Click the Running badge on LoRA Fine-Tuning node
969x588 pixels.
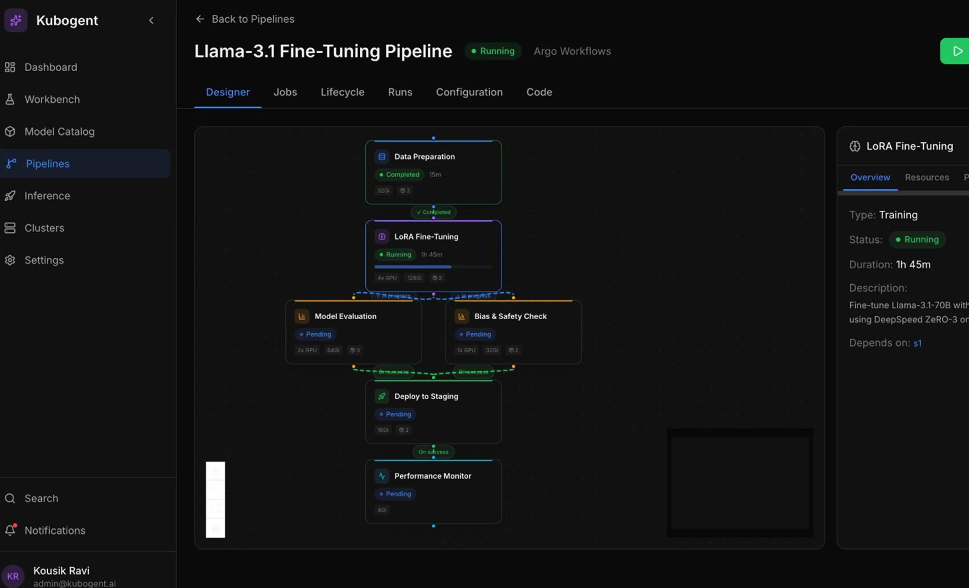[x=395, y=255]
